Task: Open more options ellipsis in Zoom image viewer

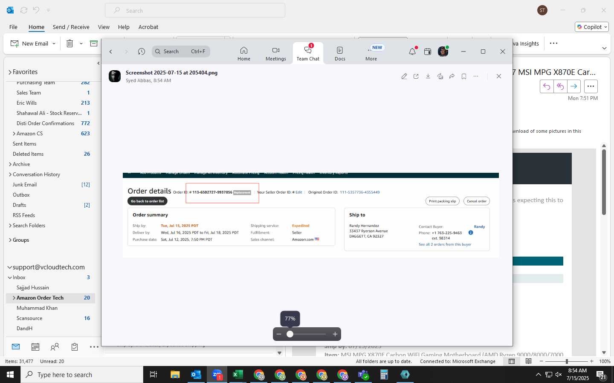Action: tap(476, 76)
